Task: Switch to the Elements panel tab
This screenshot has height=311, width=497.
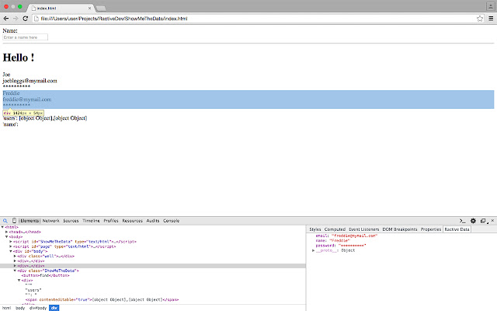Action: (30, 221)
